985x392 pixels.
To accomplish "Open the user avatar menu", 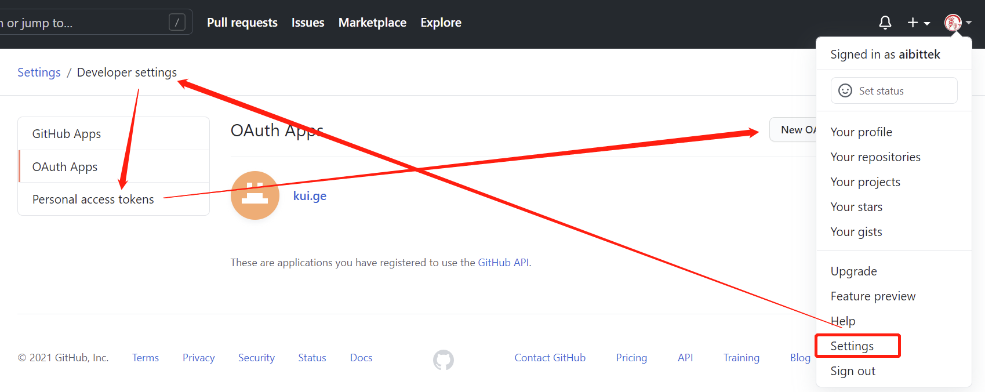I will click(x=957, y=23).
